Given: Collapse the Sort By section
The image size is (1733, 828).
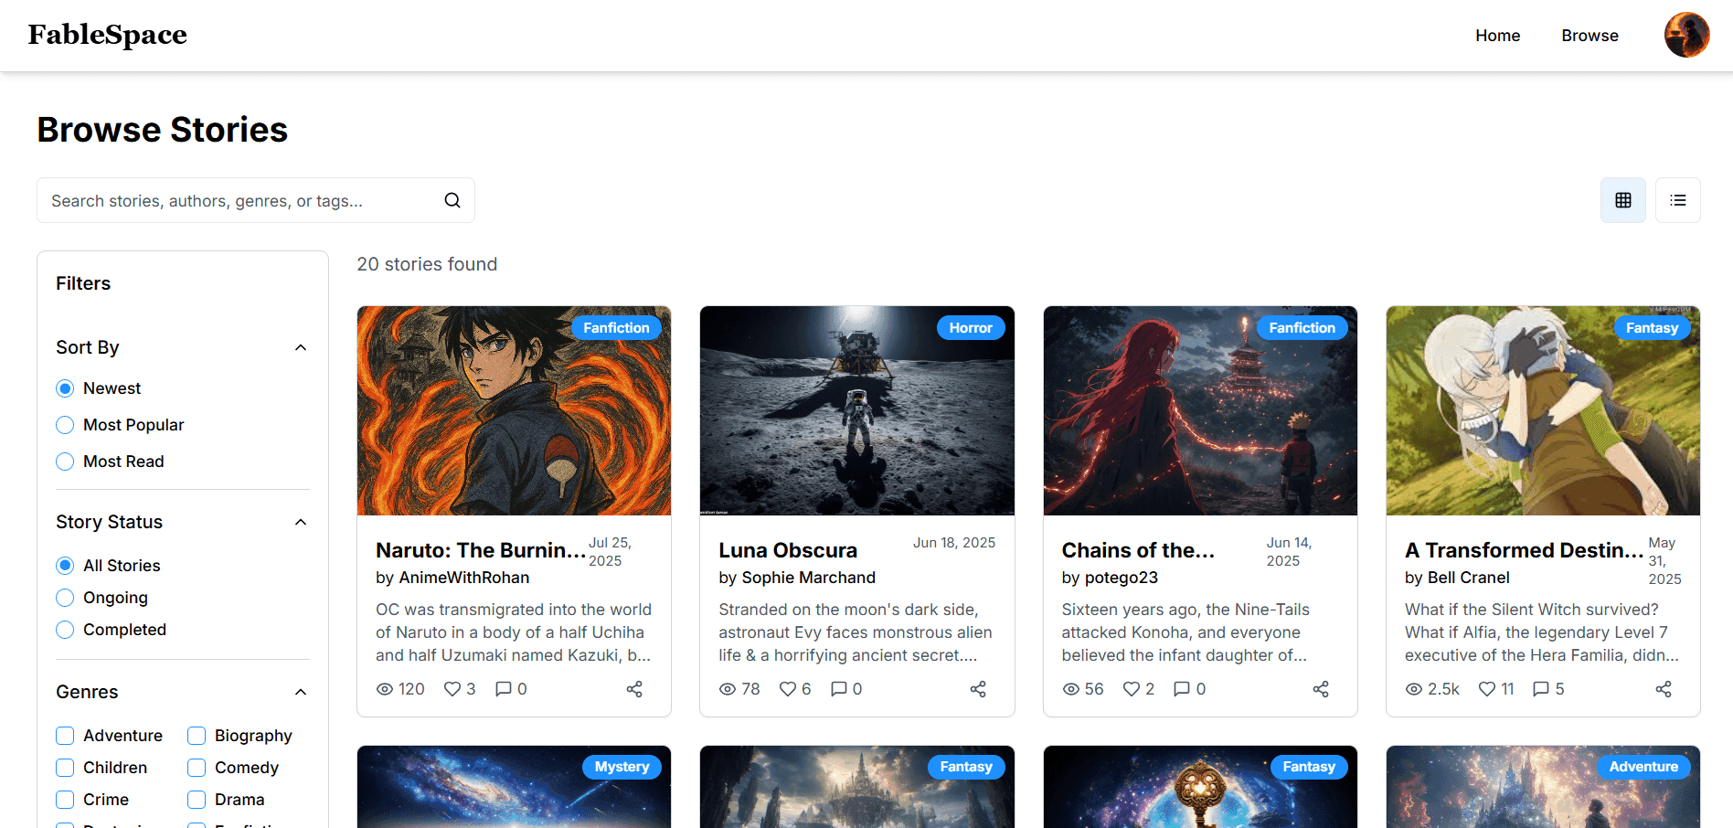Looking at the screenshot, I should click(301, 347).
